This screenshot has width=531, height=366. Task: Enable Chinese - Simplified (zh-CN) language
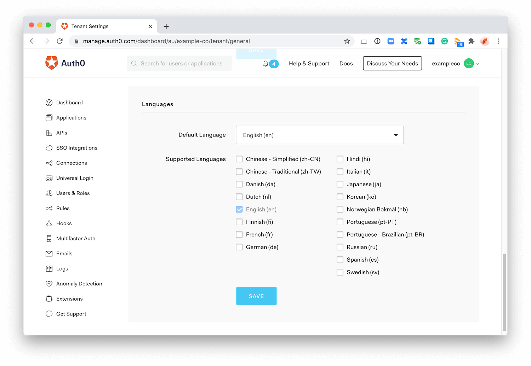[239, 159]
